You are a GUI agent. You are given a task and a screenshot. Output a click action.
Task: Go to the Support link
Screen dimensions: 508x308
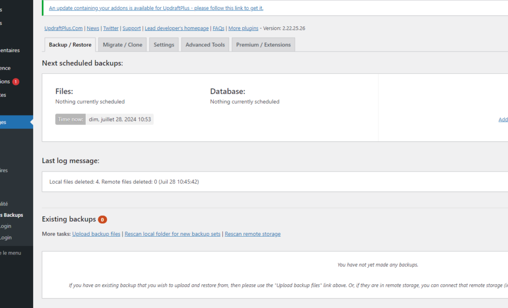tap(131, 28)
